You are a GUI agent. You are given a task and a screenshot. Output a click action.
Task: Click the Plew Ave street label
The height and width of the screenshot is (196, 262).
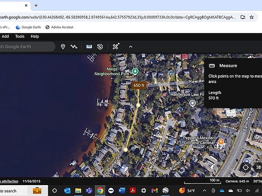[x=196, y=82]
